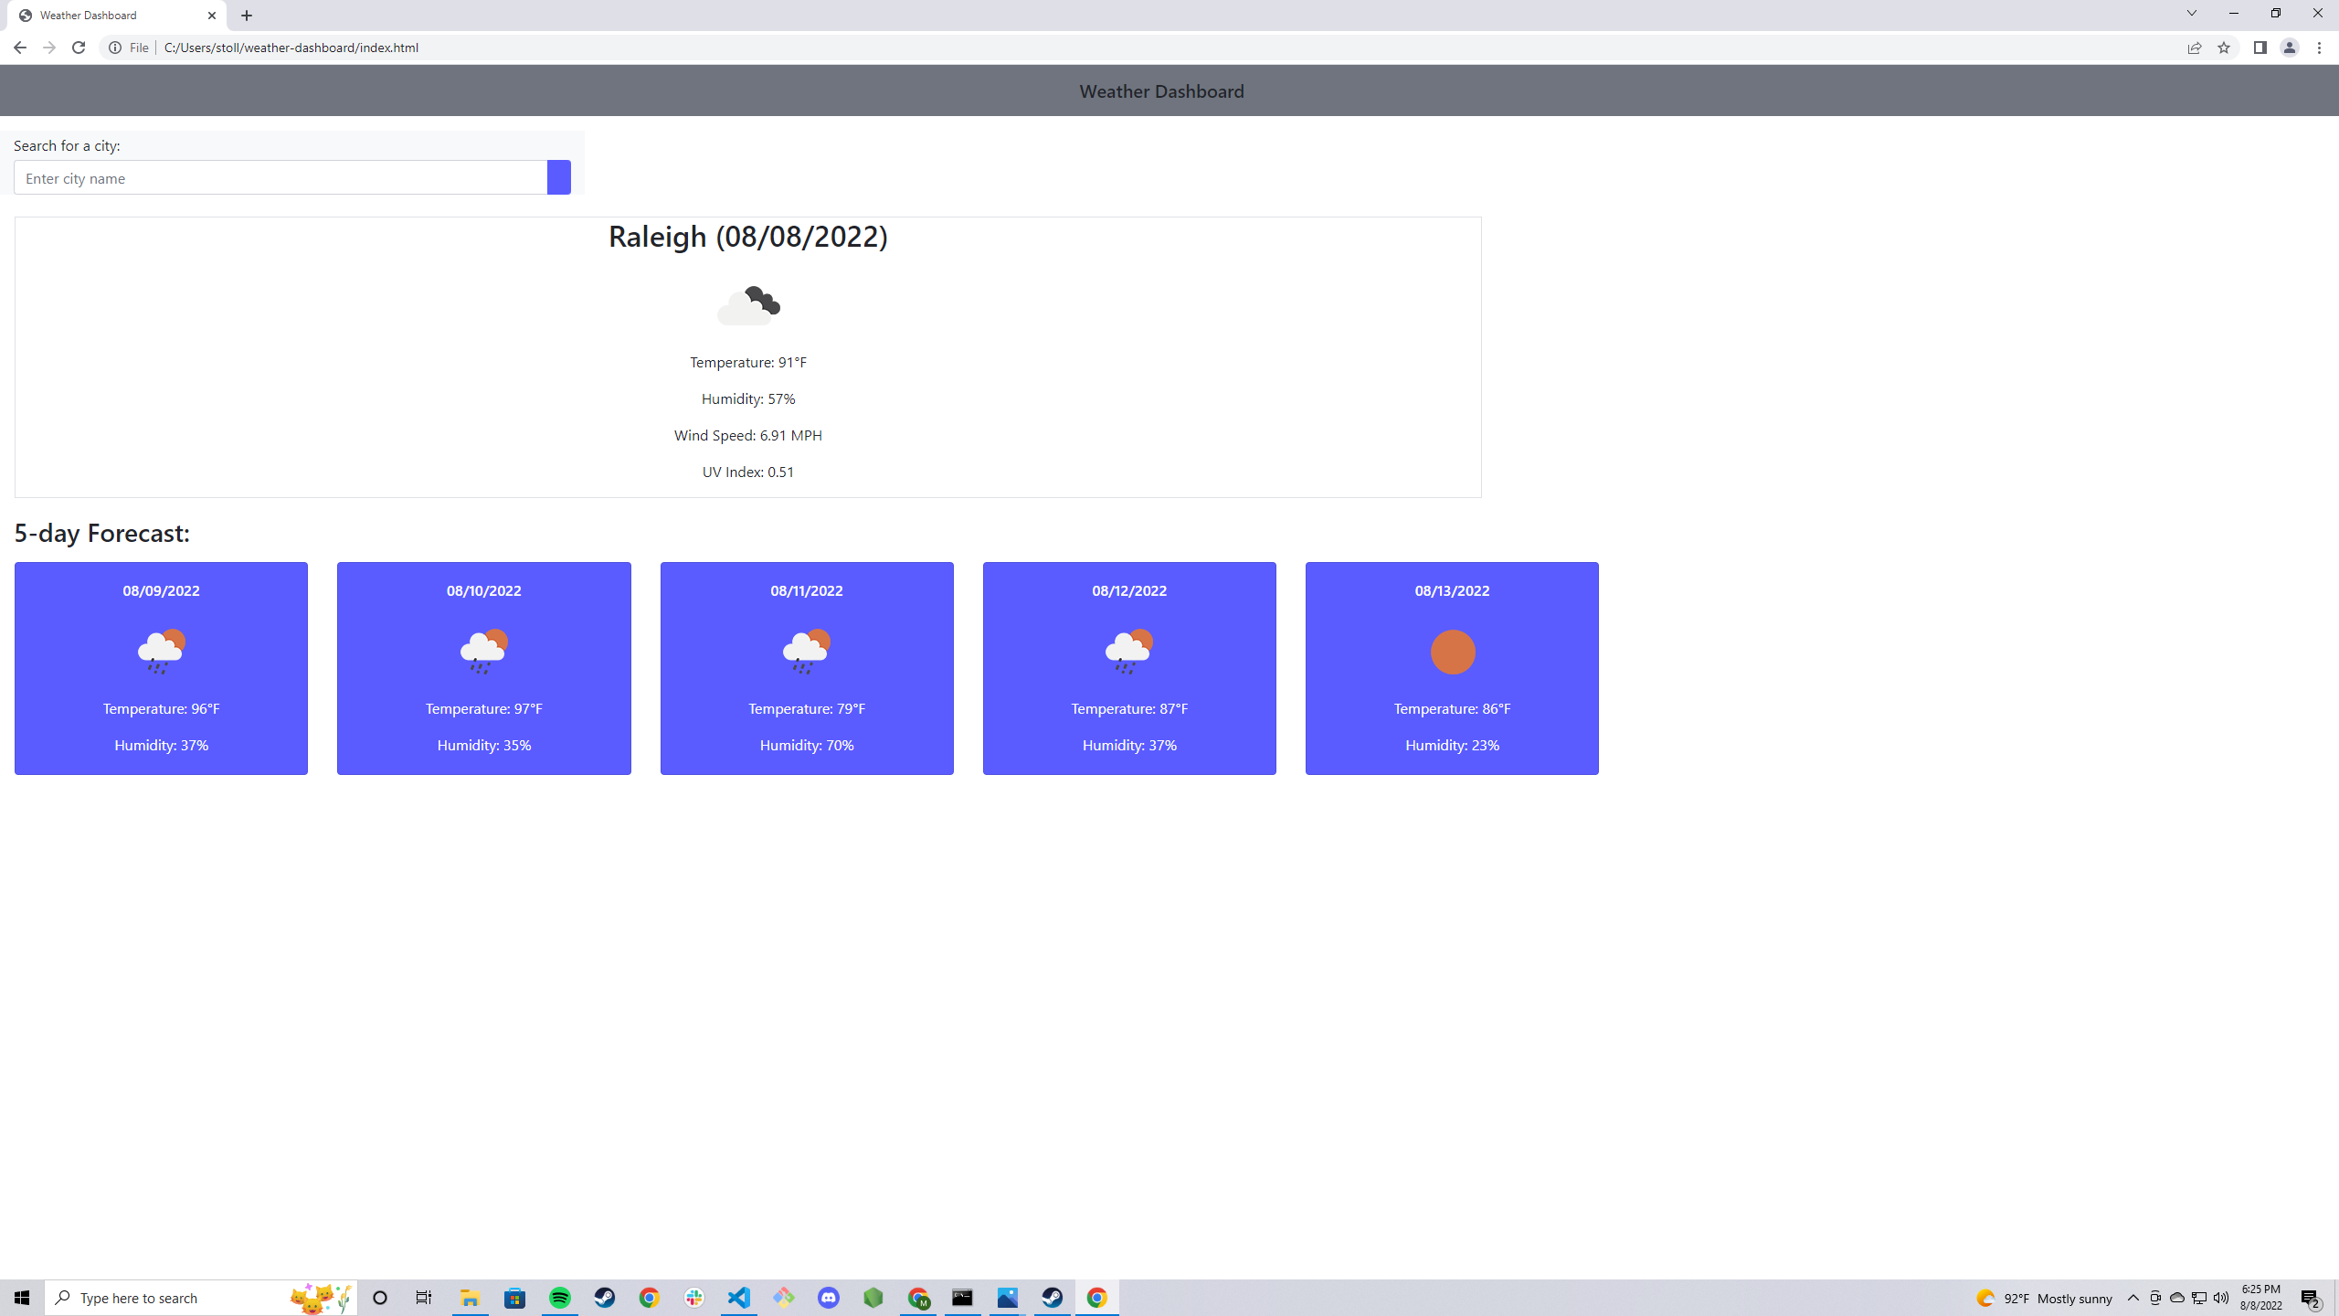
Task: Open a new browser tab
Action: pyautogui.click(x=246, y=15)
